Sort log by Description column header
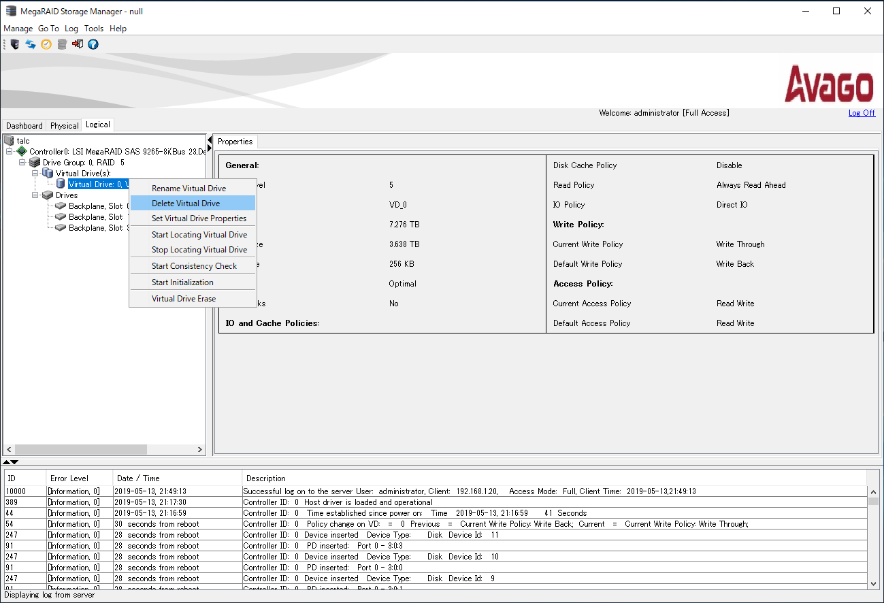Viewport: 884px width, 603px height. [555, 478]
